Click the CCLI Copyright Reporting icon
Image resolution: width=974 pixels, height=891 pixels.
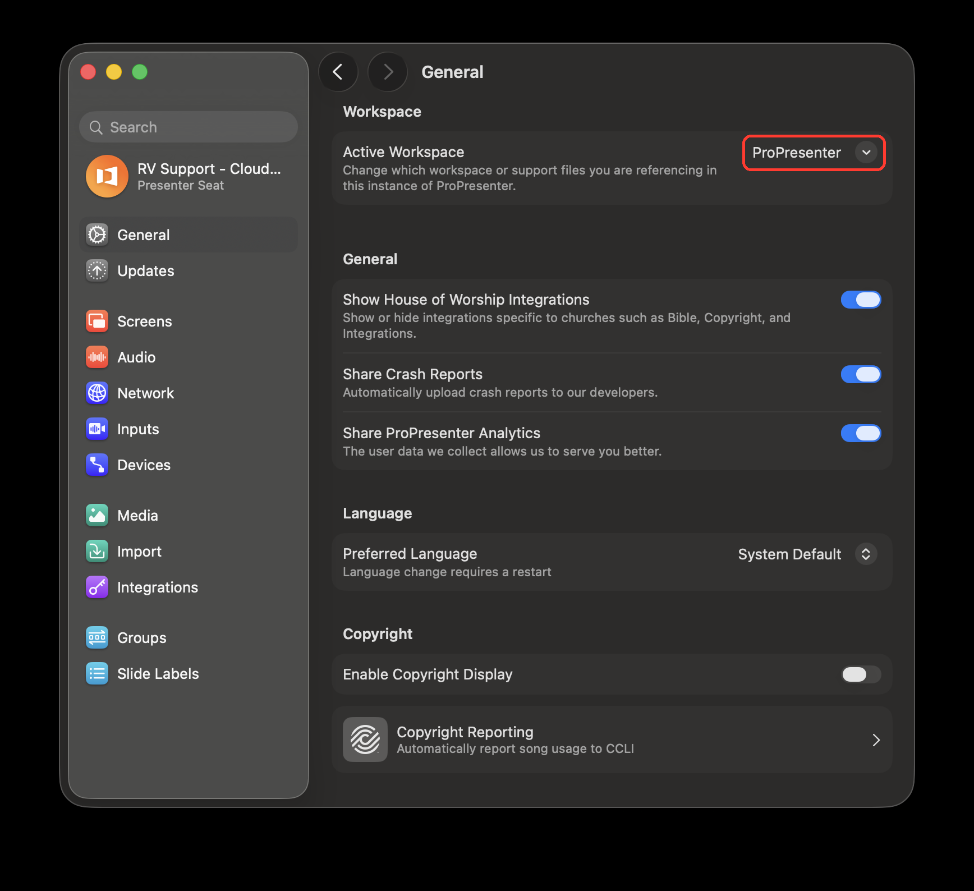(365, 740)
